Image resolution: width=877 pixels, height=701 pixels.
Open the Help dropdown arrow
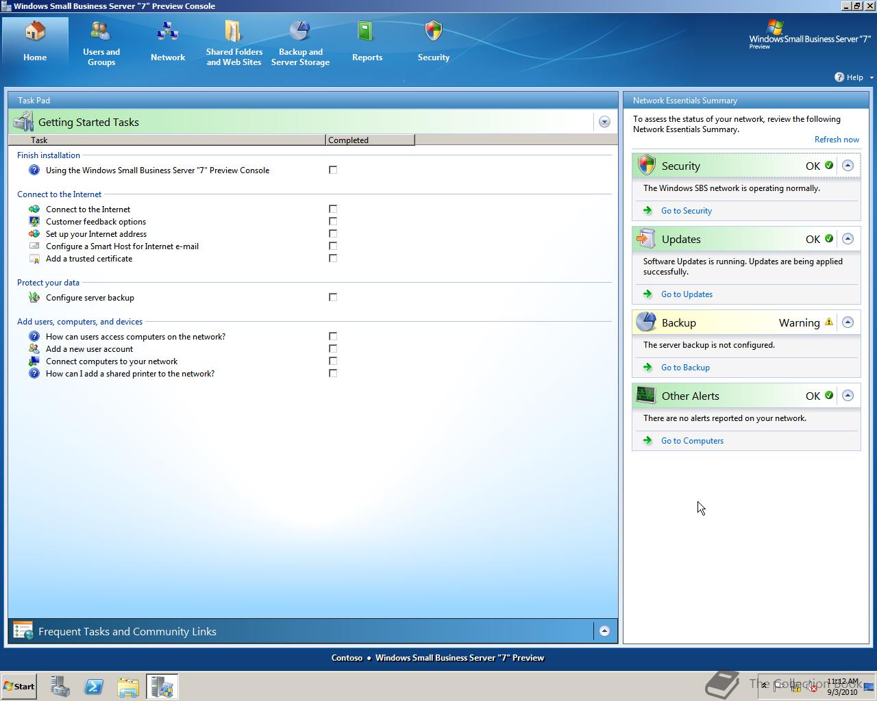(872, 77)
